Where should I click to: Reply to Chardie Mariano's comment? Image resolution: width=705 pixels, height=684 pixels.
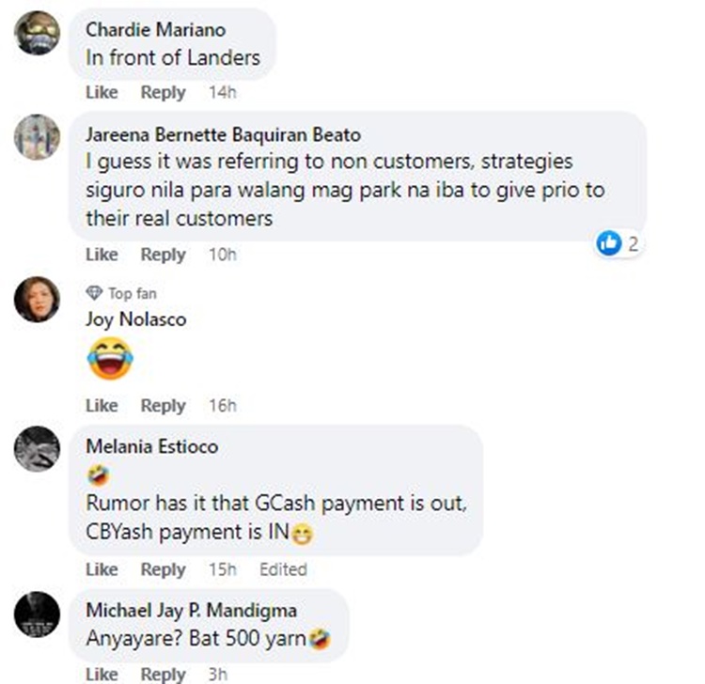tap(164, 92)
